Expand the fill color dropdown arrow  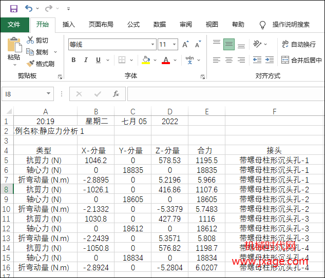pyautogui.click(x=155, y=60)
